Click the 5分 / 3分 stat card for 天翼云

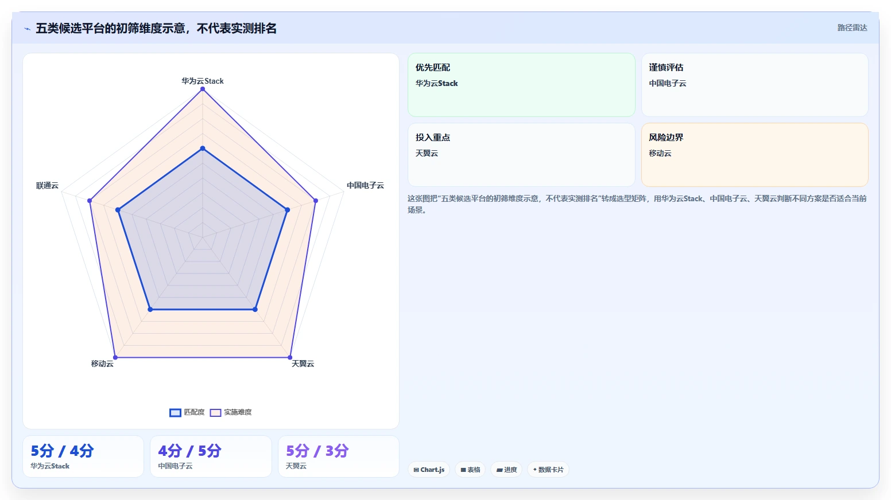pyautogui.click(x=339, y=456)
